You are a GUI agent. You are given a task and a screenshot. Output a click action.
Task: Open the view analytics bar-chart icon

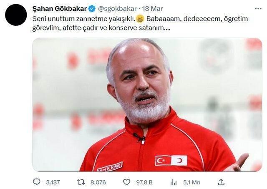174,182
